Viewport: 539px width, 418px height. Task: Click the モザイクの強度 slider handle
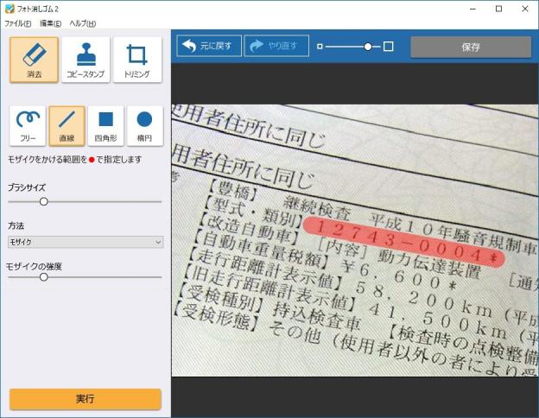click(44, 277)
